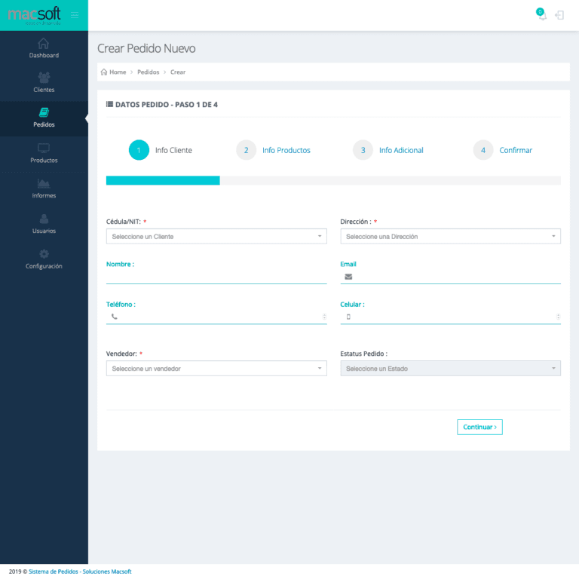Open the Usuarios person icon
This screenshot has width=579, height=579.
[x=44, y=219]
